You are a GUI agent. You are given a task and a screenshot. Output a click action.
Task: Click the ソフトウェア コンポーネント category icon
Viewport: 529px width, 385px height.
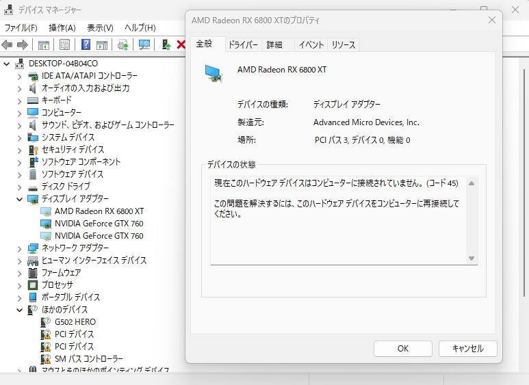[x=34, y=162]
